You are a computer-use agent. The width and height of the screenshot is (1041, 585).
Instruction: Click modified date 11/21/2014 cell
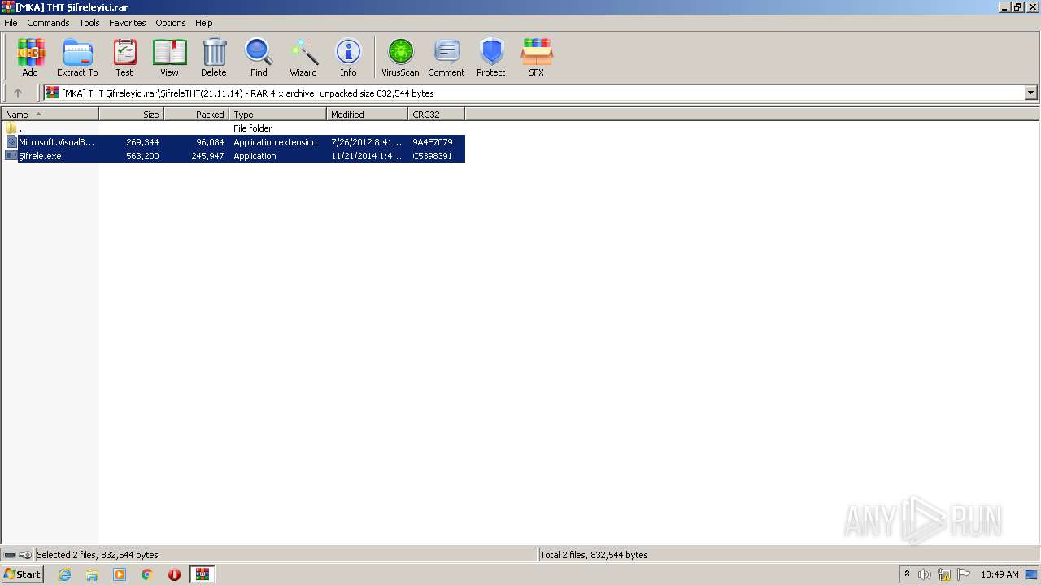click(x=367, y=156)
